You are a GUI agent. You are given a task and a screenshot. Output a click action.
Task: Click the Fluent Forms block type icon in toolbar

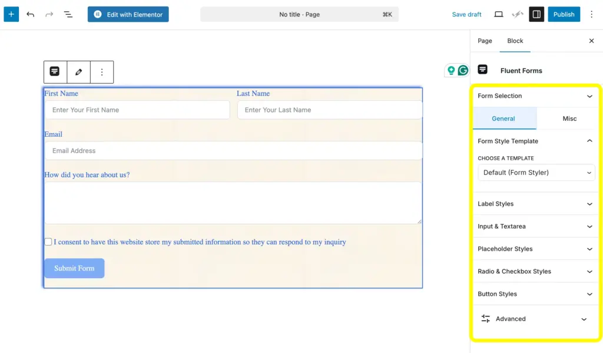pyautogui.click(x=55, y=71)
